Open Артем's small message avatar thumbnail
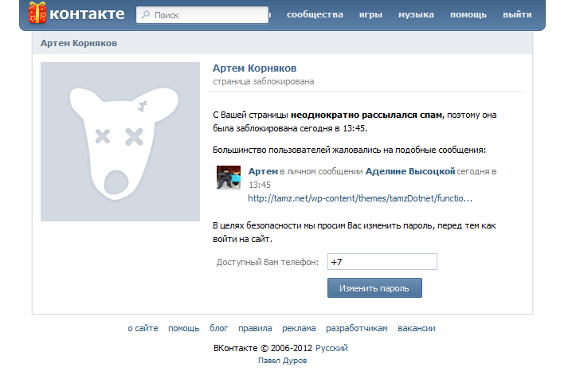The image size is (576, 383). pyautogui.click(x=229, y=178)
